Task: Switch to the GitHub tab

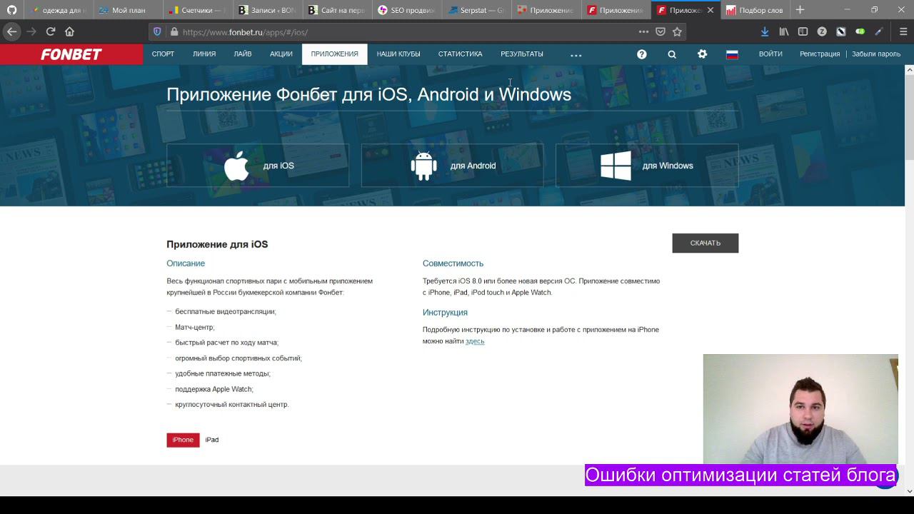Action: coord(11,10)
